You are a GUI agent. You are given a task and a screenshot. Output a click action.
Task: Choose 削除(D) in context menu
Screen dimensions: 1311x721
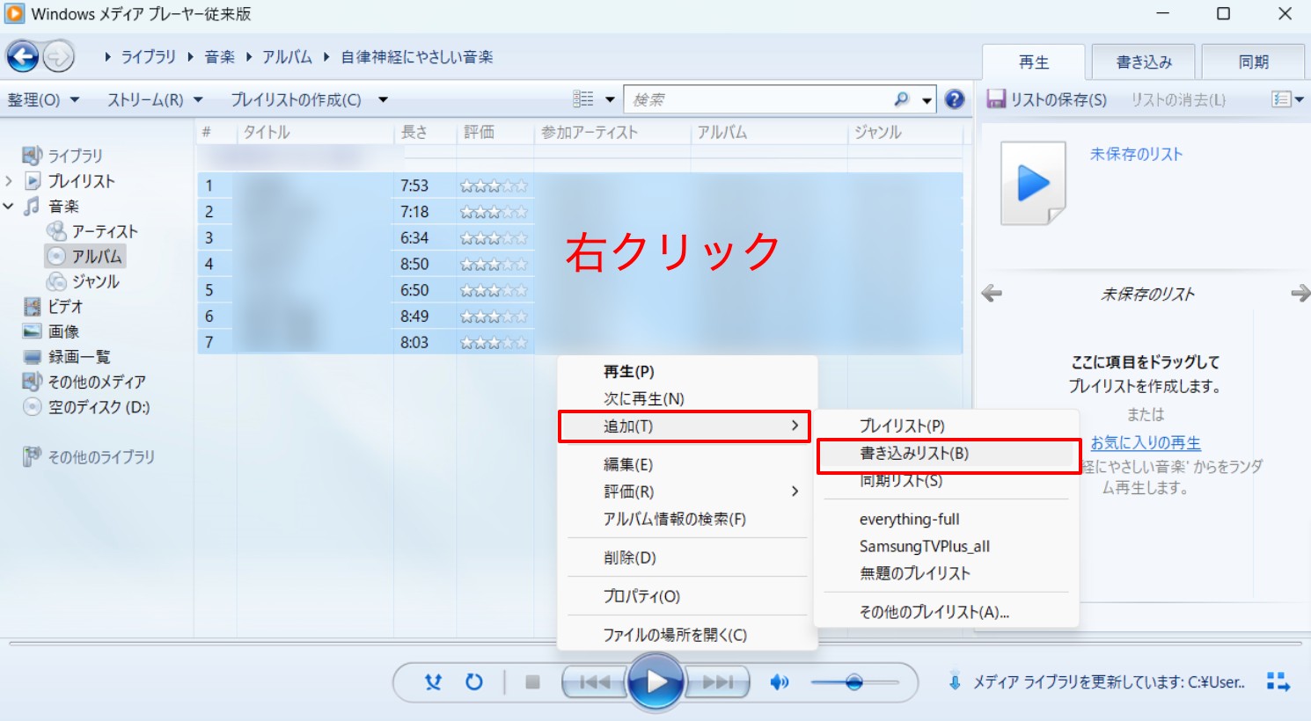[x=687, y=557]
